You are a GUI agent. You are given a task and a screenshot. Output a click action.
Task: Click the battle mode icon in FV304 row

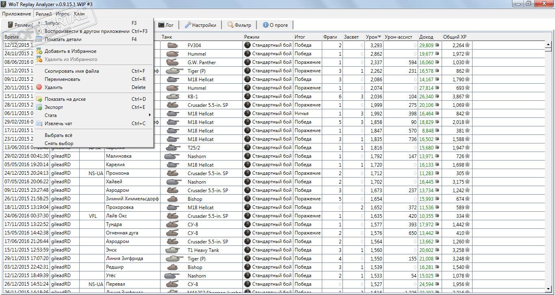[247, 45]
